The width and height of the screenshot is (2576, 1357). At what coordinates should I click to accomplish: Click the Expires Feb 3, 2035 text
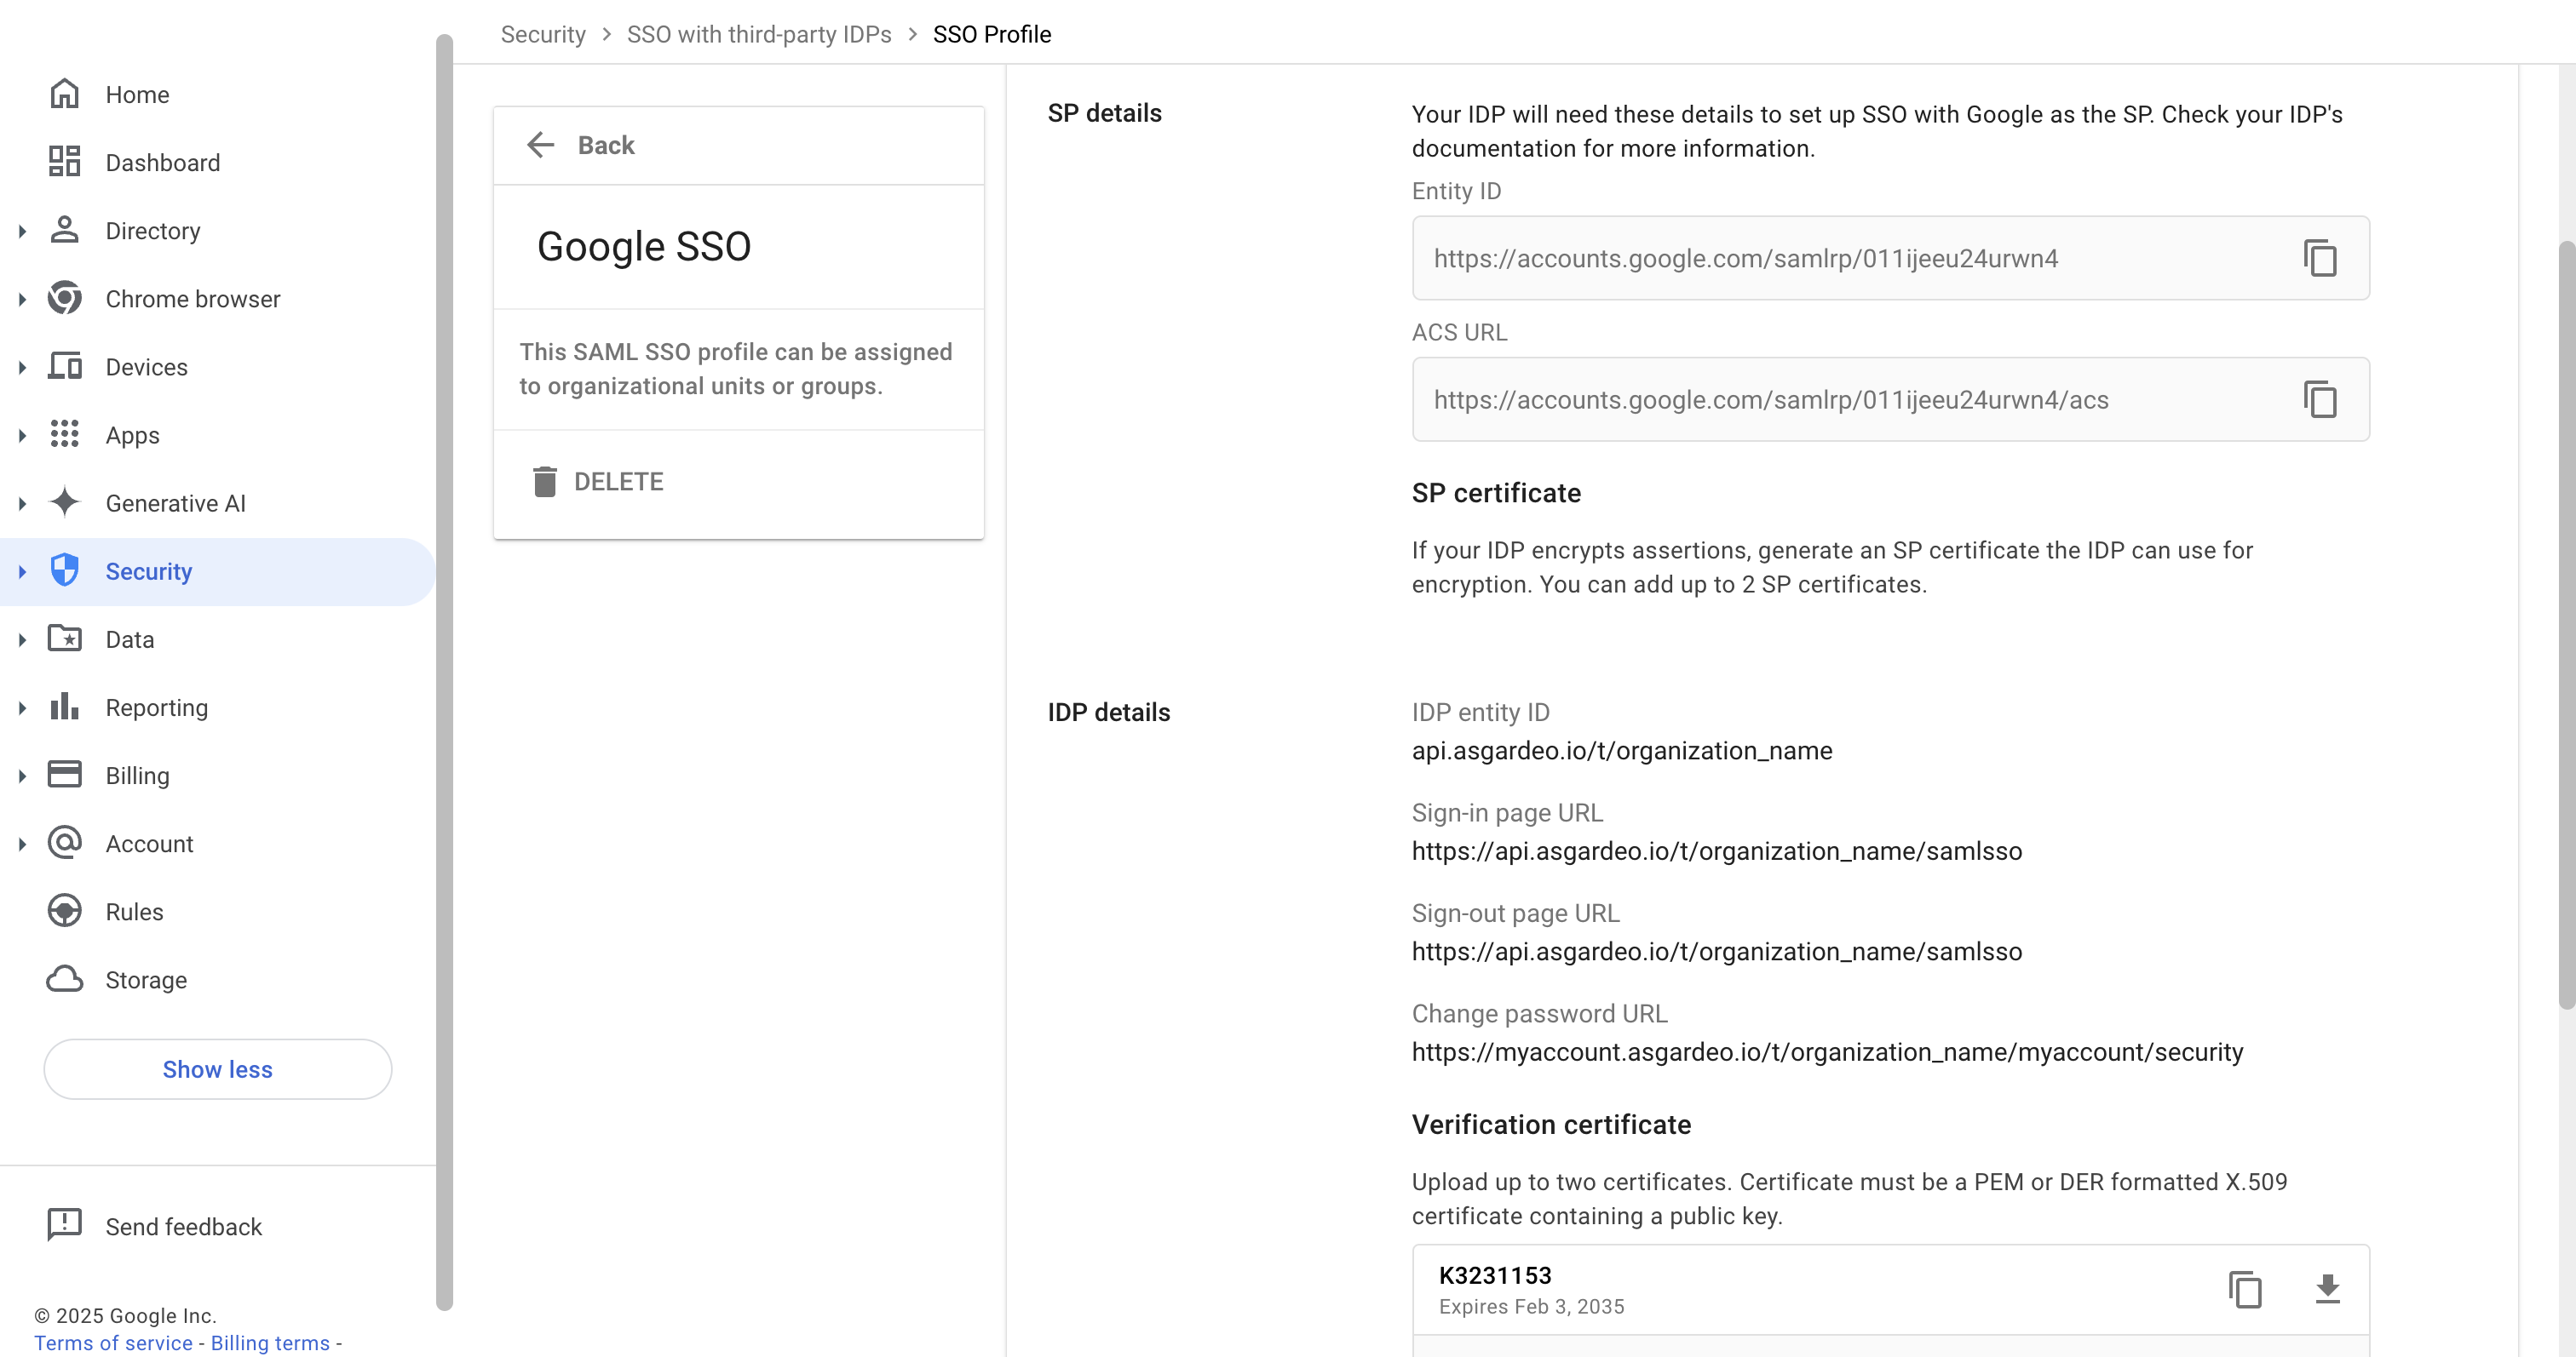[x=1531, y=1306]
